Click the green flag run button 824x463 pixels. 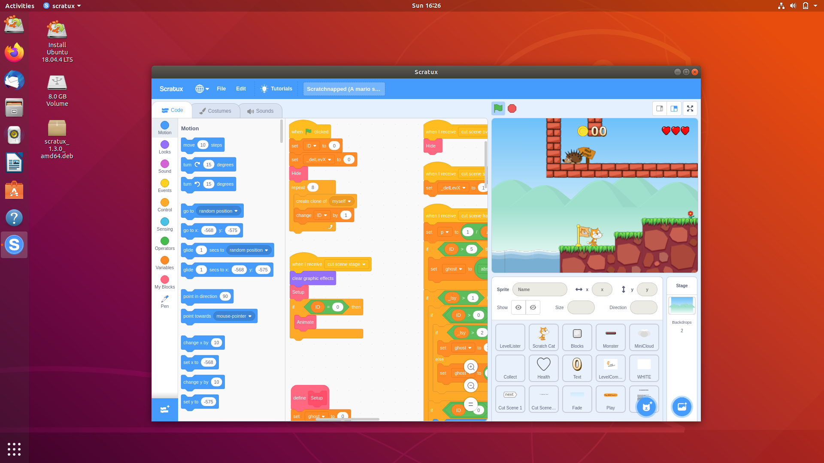click(x=498, y=108)
